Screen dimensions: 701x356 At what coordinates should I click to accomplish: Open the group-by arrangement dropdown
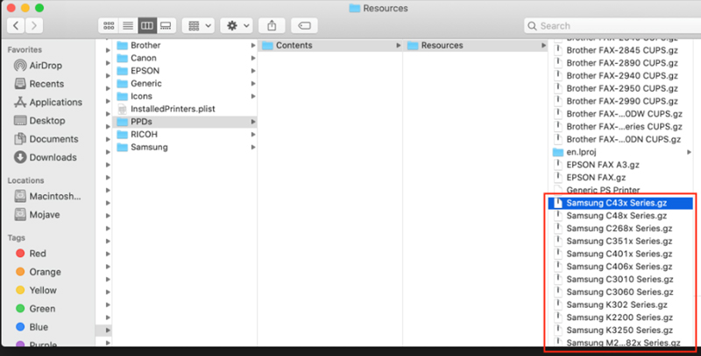click(x=199, y=25)
